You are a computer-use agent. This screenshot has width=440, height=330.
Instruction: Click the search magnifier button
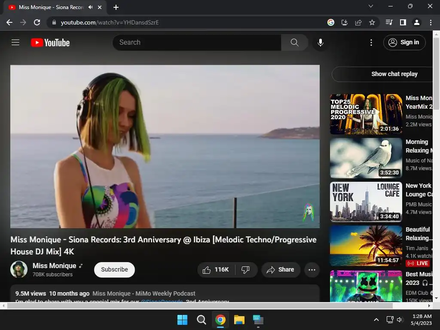coord(294,43)
